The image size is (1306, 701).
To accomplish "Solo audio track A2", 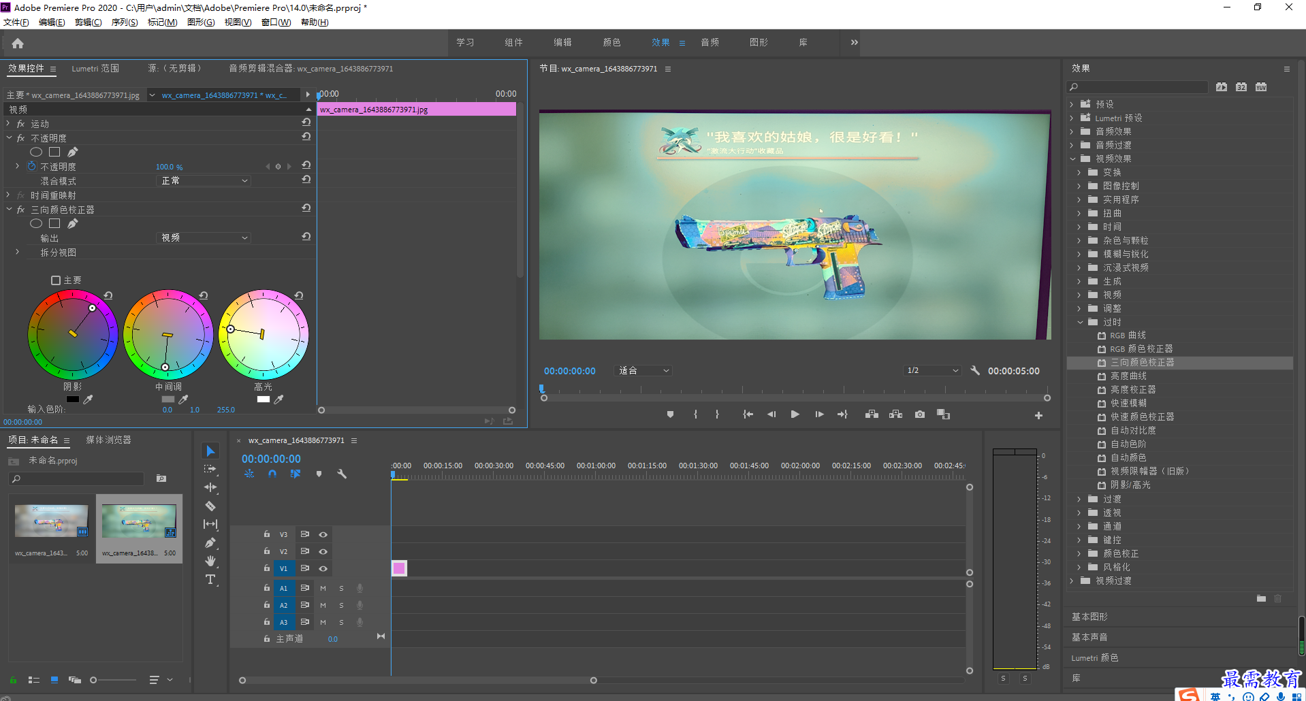I will [341, 606].
